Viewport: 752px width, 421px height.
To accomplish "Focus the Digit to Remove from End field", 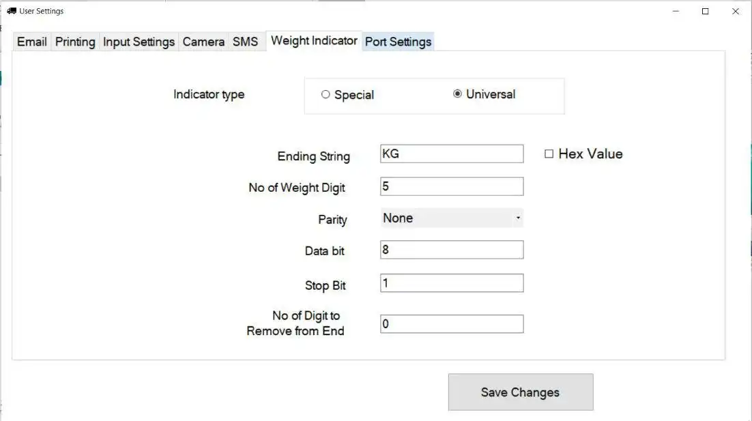I will tap(451, 324).
